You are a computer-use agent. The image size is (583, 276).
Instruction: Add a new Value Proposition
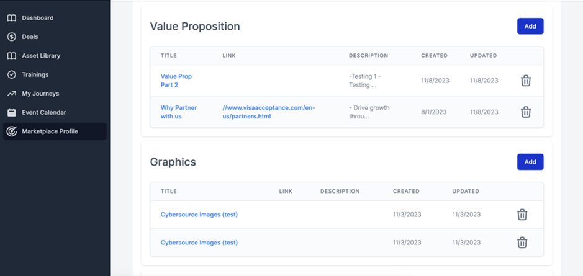(530, 26)
